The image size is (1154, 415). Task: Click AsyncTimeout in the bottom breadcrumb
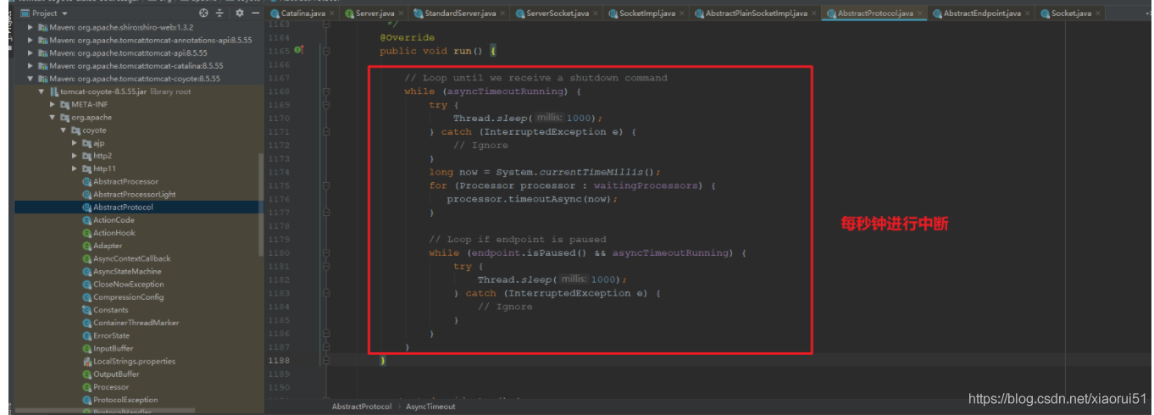coord(430,407)
